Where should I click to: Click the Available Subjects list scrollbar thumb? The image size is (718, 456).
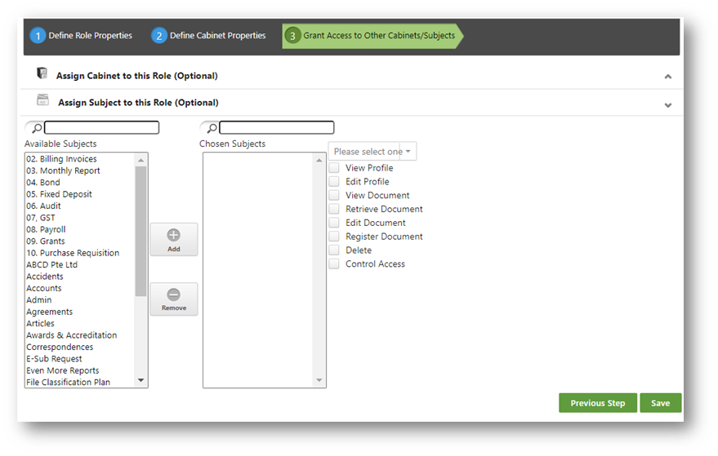pyautogui.click(x=140, y=231)
